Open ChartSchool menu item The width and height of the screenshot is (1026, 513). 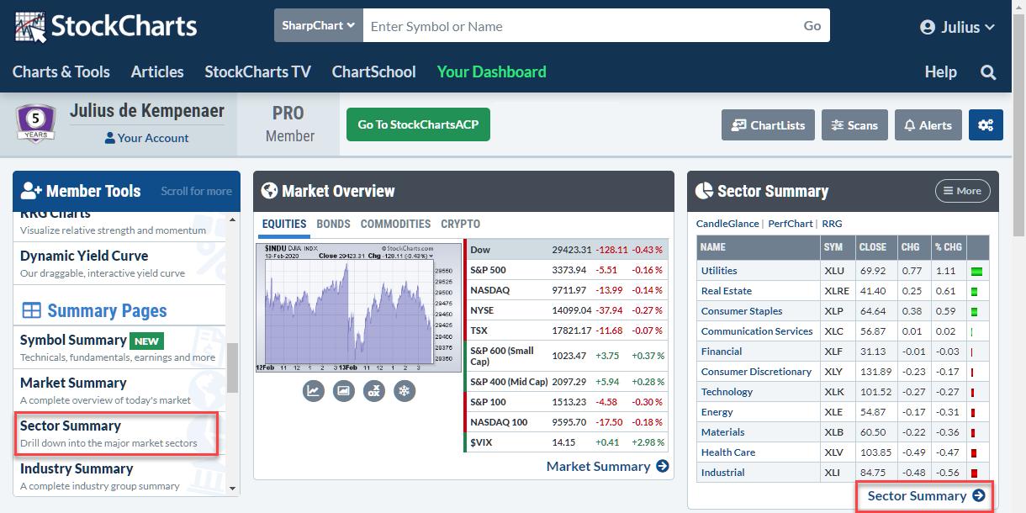click(x=373, y=71)
